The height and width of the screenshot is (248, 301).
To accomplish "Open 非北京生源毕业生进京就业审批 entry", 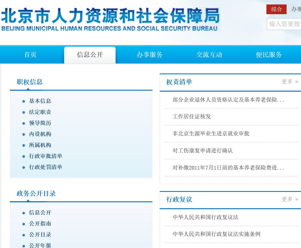I will click(211, 134).
